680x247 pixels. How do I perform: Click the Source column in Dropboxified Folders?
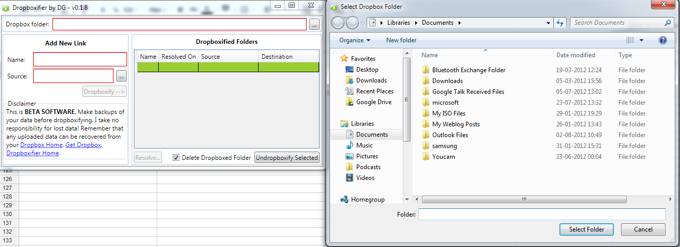coord(228,57)
